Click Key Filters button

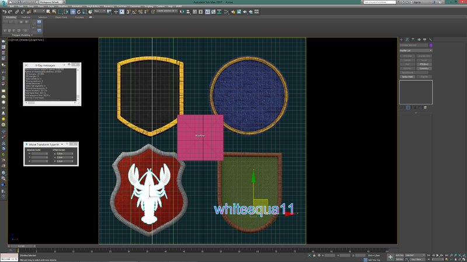pos(416,259)
